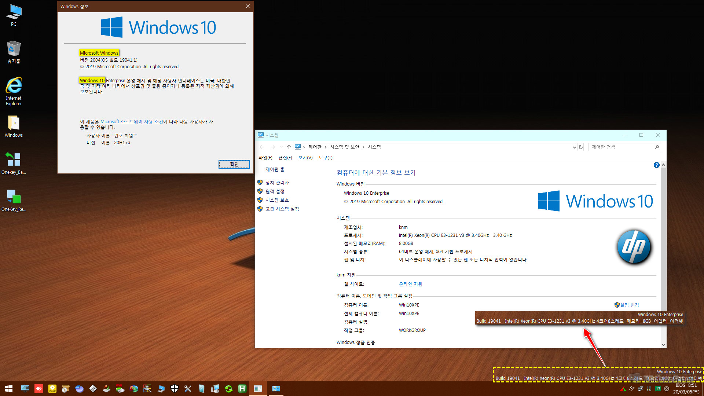Click the 시스템 및 보안 breadcrumb
The width and height of the screenshot is (704, 396).
tap(344, 147)
